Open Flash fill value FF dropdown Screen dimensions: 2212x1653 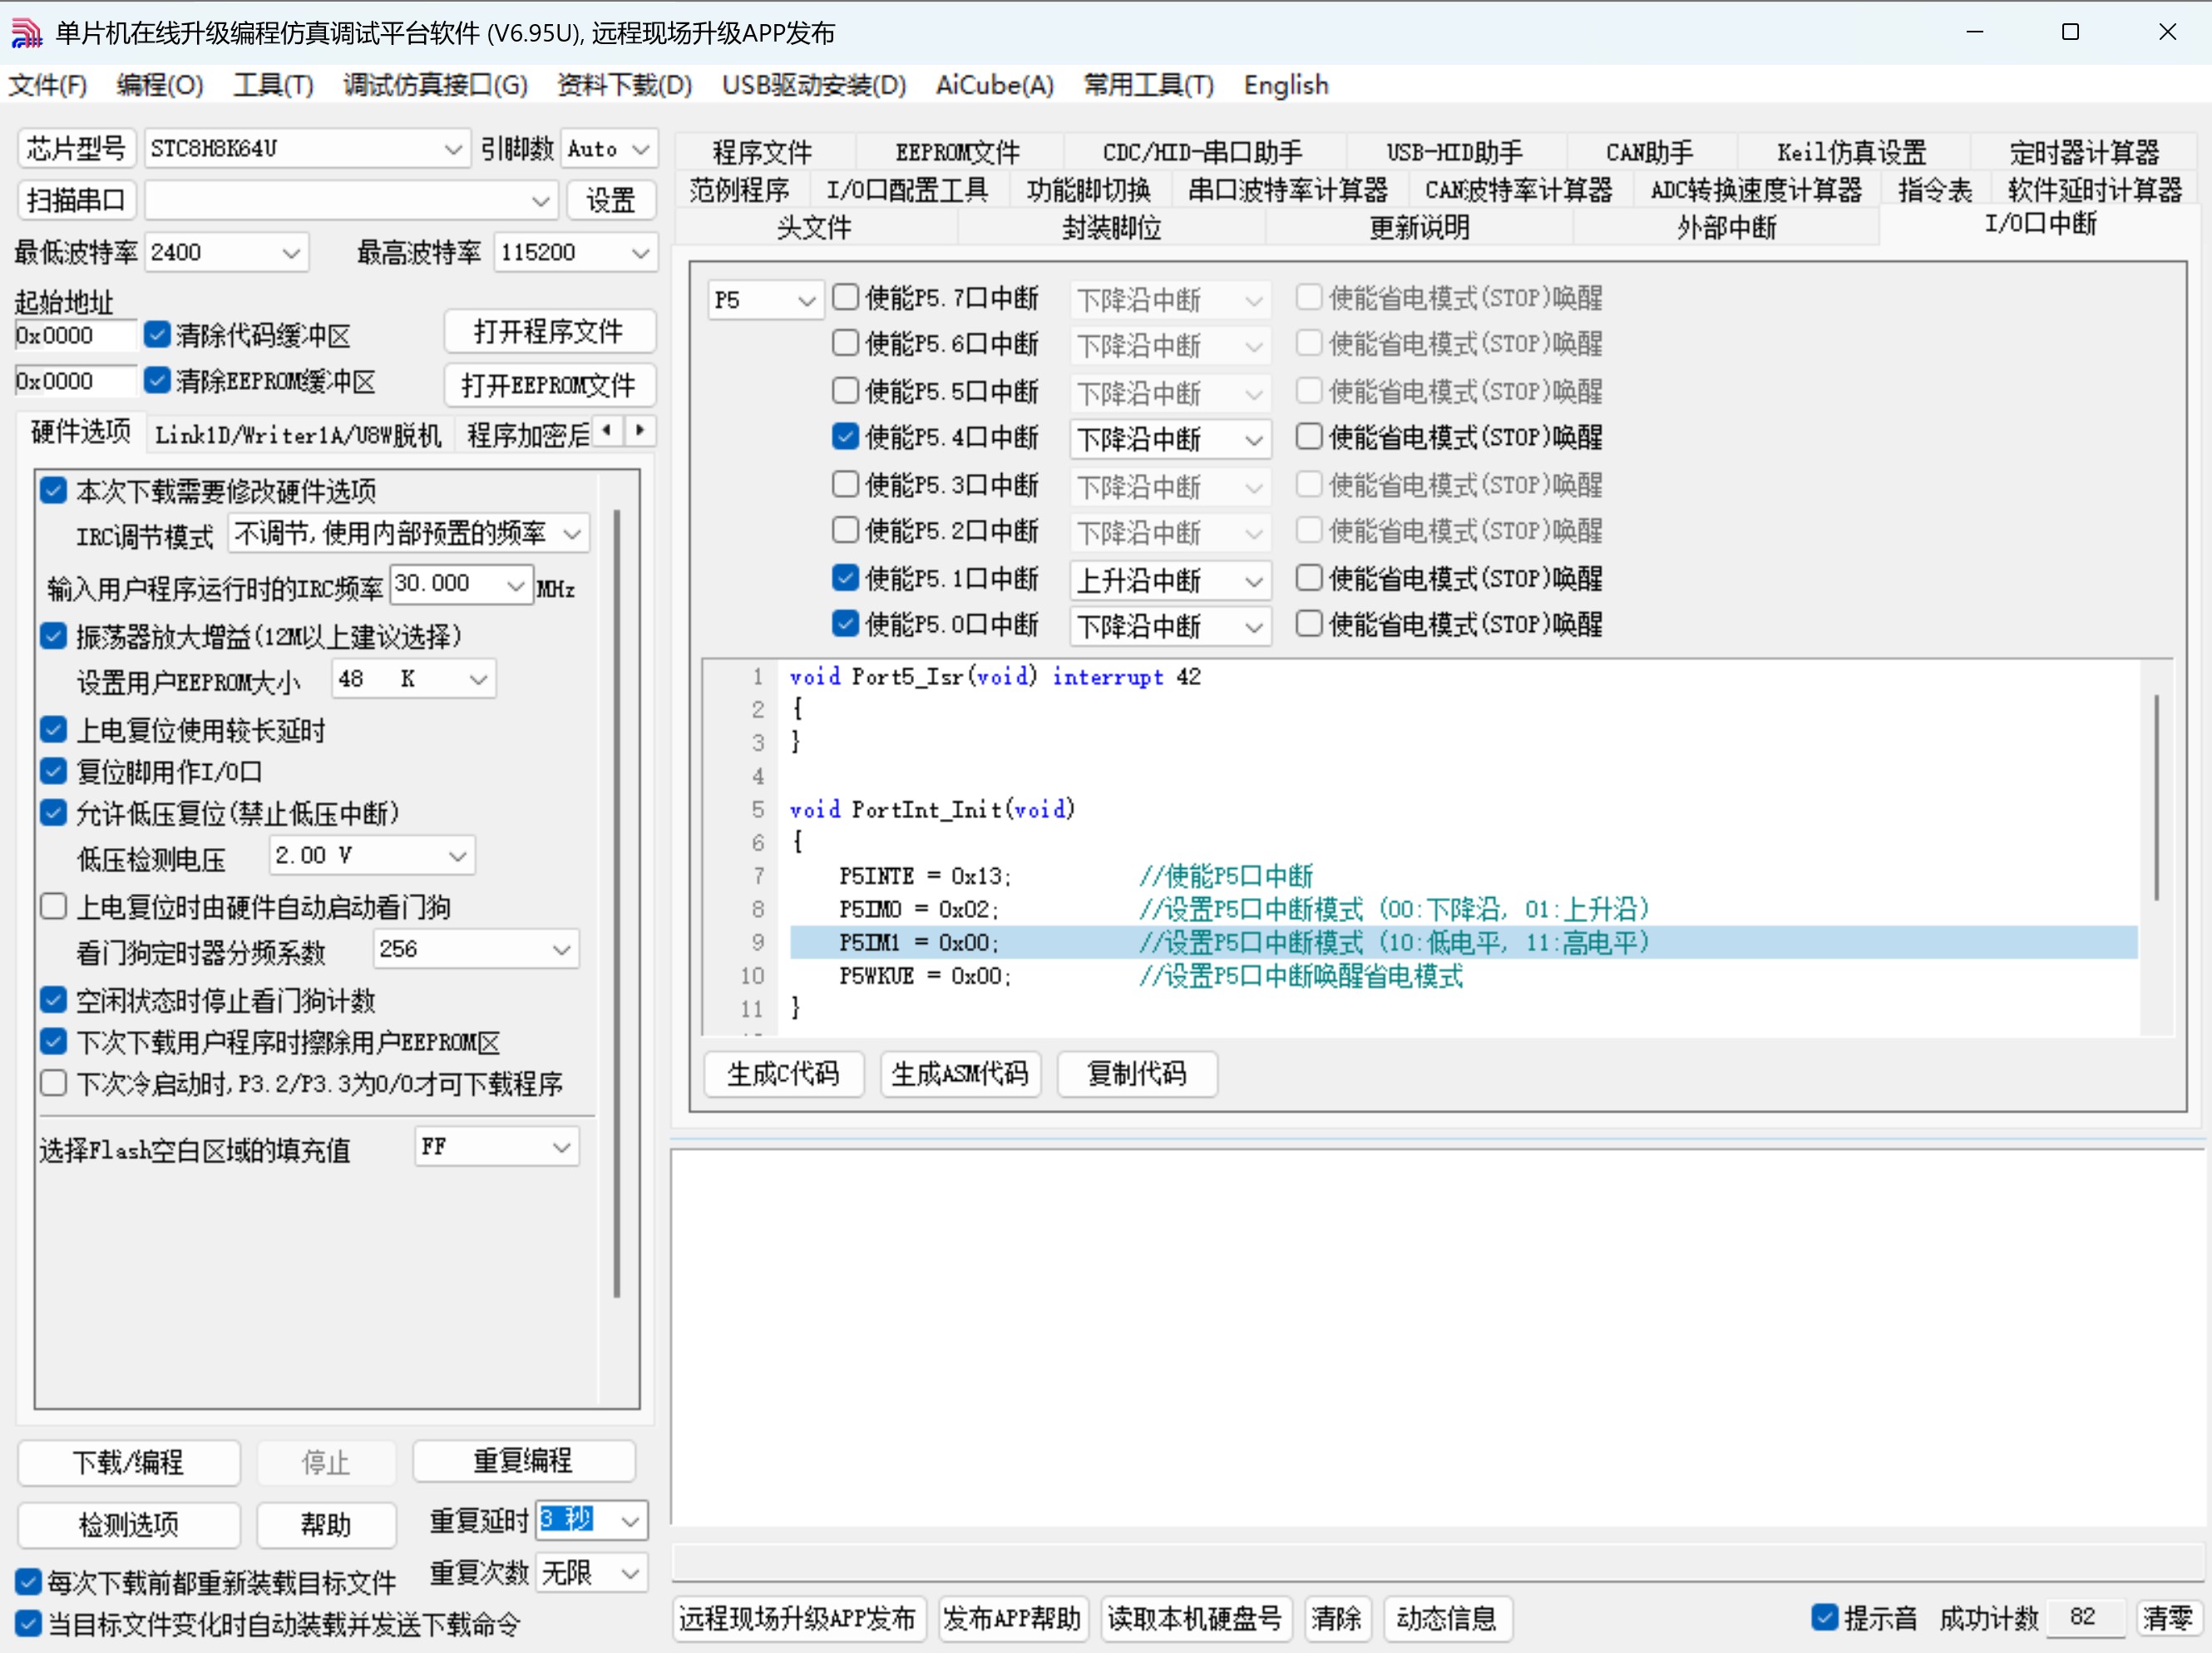497,1147
